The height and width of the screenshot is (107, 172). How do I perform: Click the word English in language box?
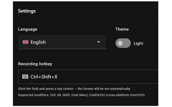(x=38, y=42)
